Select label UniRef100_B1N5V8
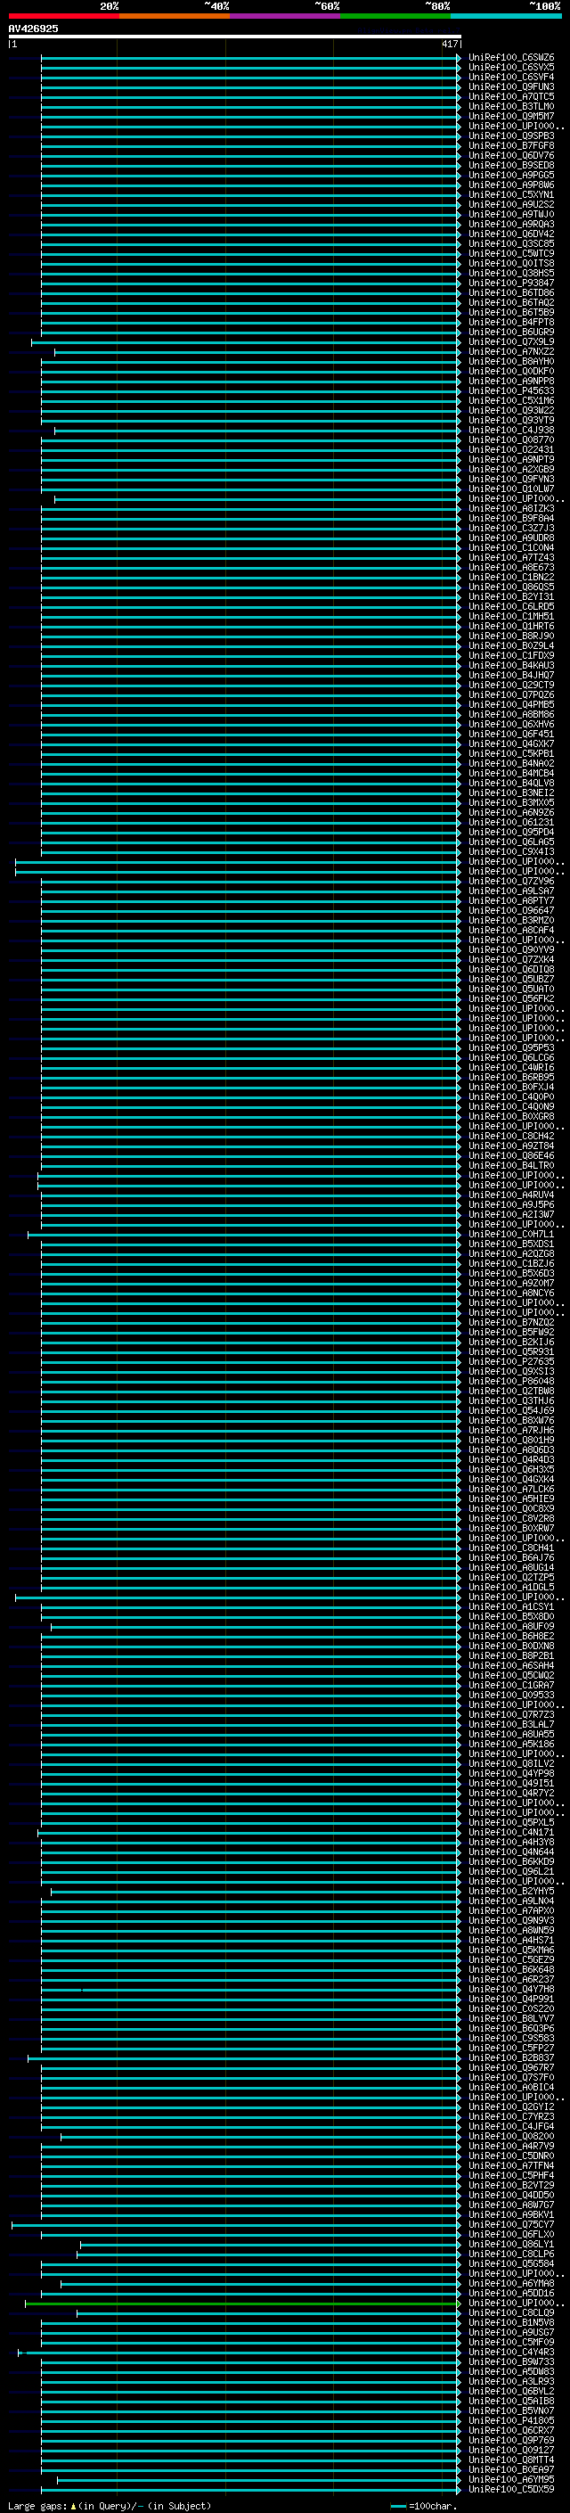Viewport: 570px width, 2513px height. 511,2322
